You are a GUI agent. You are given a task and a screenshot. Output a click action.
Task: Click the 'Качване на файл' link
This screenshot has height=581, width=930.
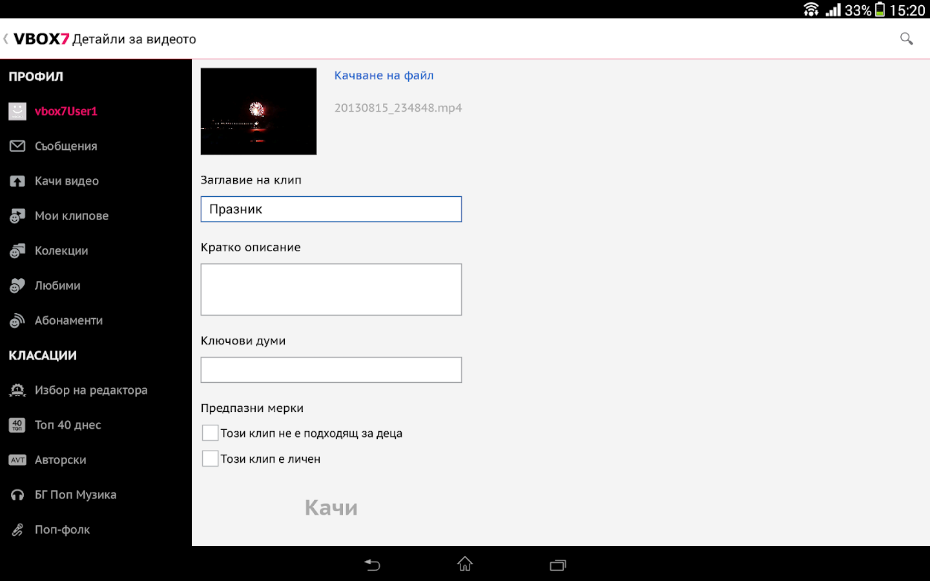click(383, 75)
